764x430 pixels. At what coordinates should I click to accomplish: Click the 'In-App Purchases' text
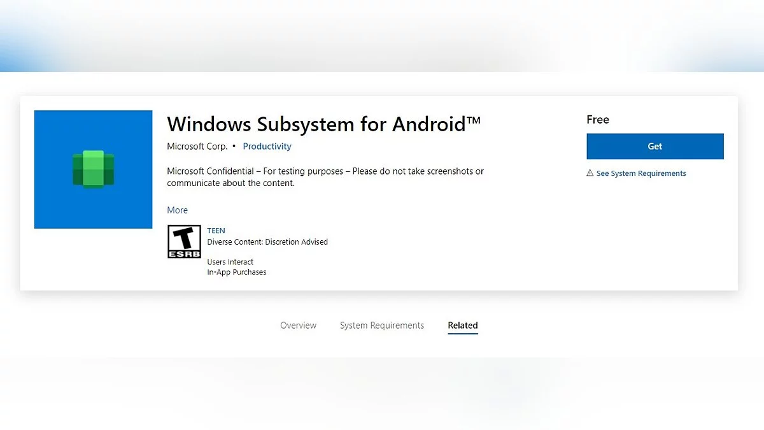(x=237, y=272)
